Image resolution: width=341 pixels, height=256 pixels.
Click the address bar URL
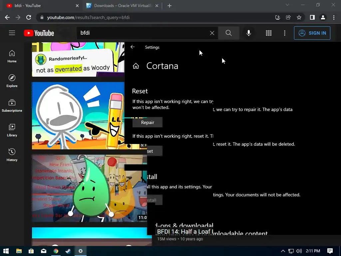pos(88,17)
